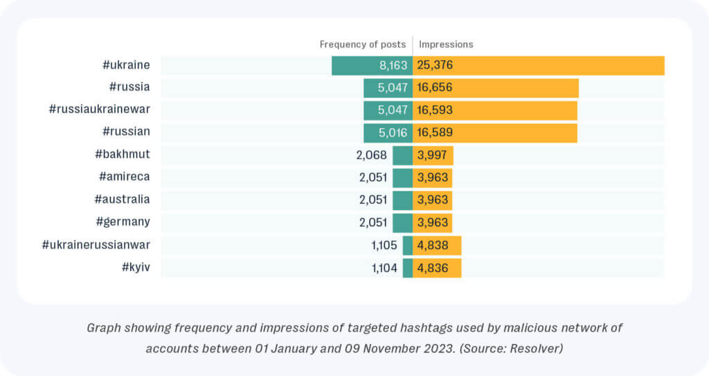
Task: Click the "Impressions" column header
Action: [446, 44]
